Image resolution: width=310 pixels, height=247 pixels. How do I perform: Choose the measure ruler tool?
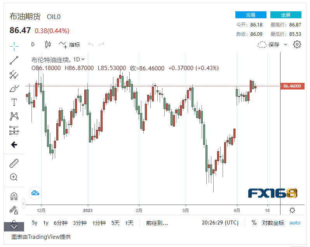coord(14,163)
